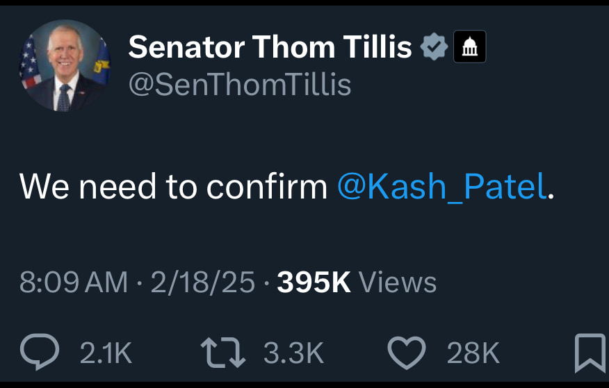
Task: Open the @Kash_Patel mention
Action: pos(442,186)
